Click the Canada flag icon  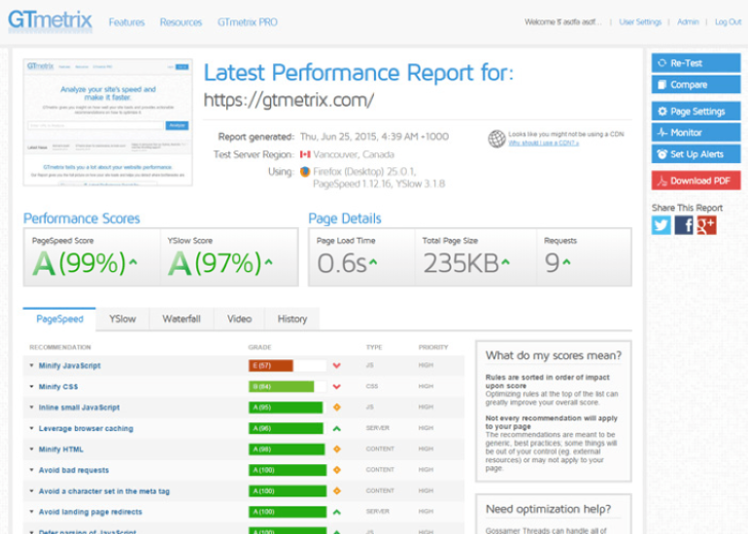305,154
